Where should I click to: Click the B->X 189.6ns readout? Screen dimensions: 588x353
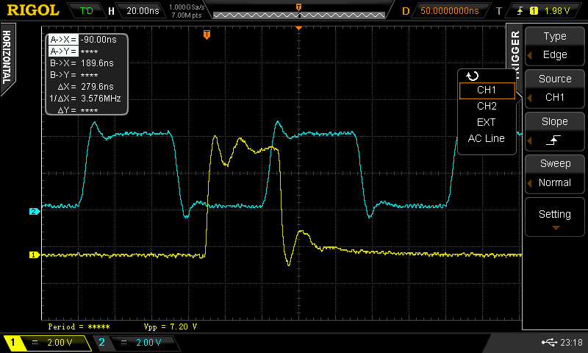click(82, 63)
